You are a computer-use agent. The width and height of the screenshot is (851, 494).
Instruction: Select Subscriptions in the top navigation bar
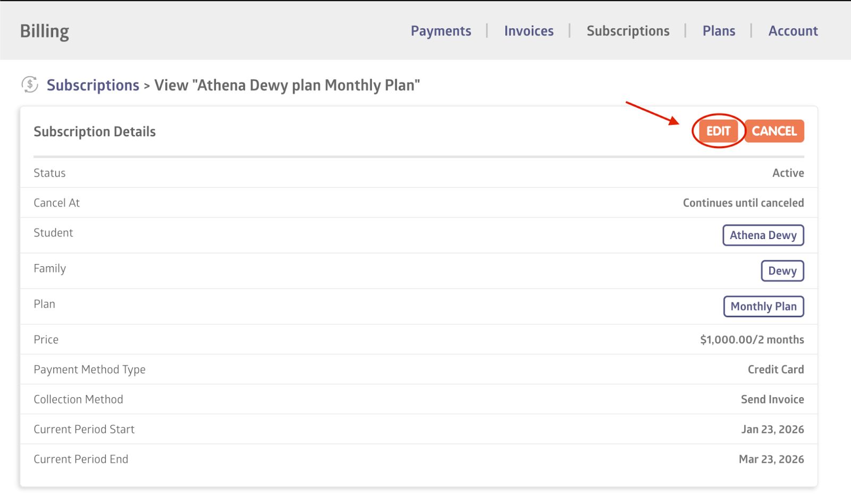[628, 31]
